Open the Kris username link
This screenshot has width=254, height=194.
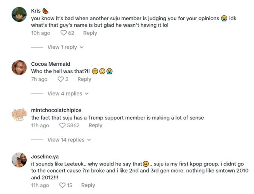(36, 11)
